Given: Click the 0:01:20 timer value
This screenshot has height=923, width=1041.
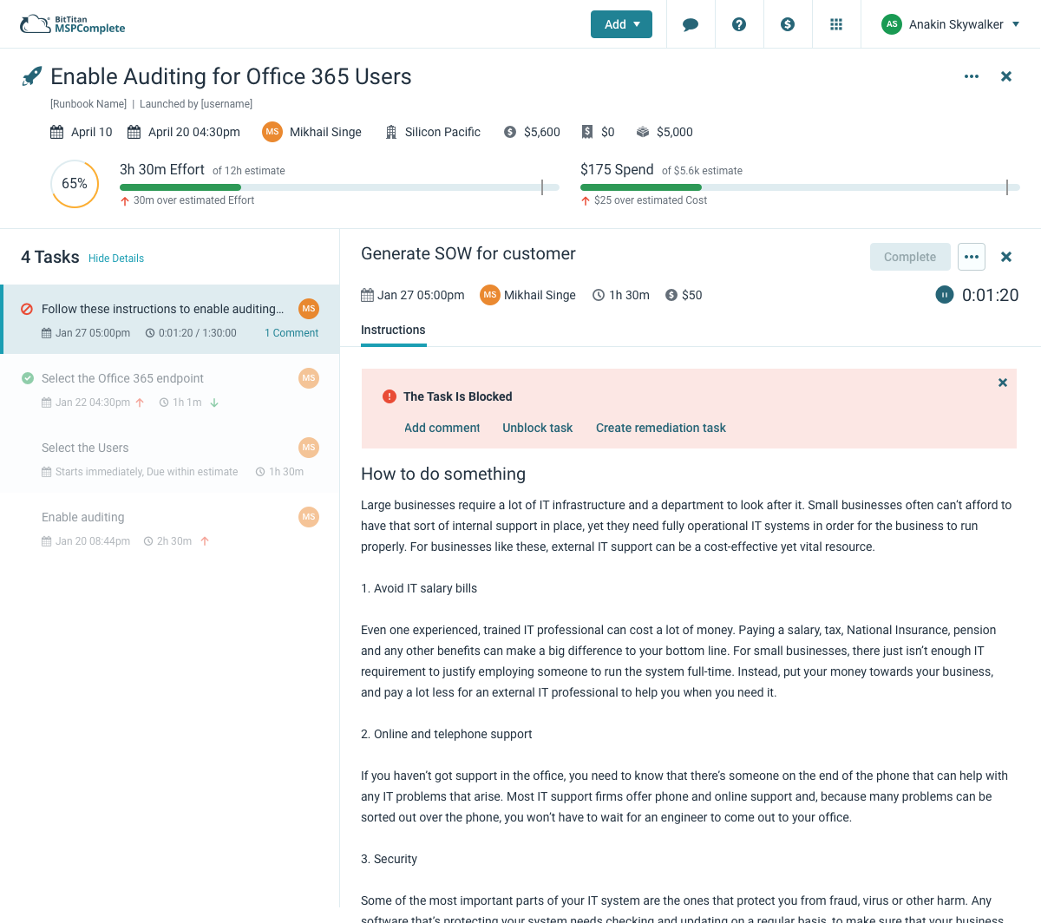Looking at the screenshot, I should [991, 295].
